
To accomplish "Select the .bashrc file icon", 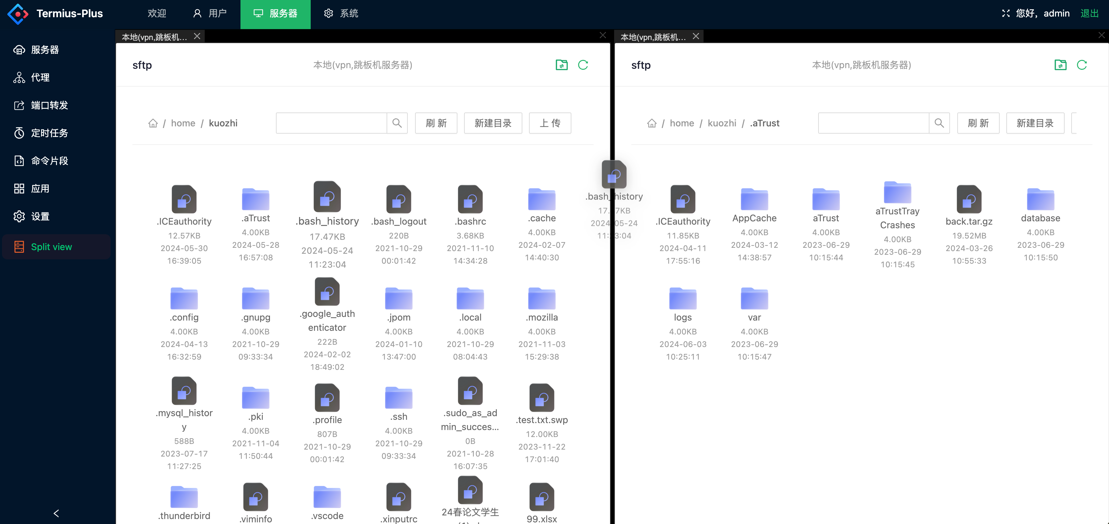I will pos(470,199).
